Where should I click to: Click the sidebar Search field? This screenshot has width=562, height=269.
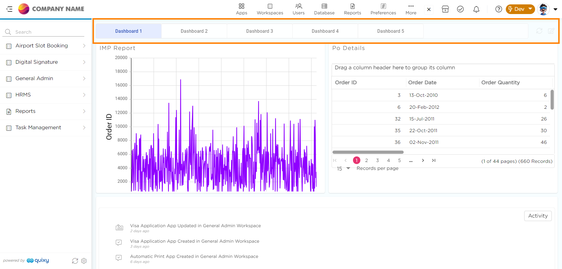coord(47,32)
